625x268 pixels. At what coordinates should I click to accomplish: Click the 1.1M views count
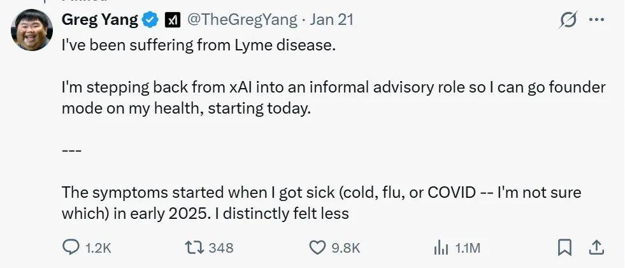pyautogui.click(x=467, y=248)
